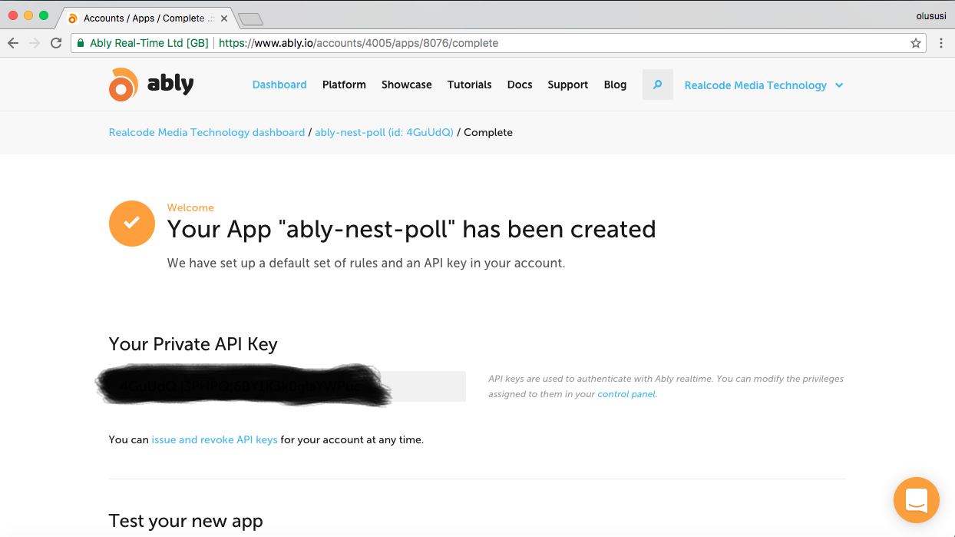Click the app created heading text
The image size is (955, 537).
coord(411,229)
